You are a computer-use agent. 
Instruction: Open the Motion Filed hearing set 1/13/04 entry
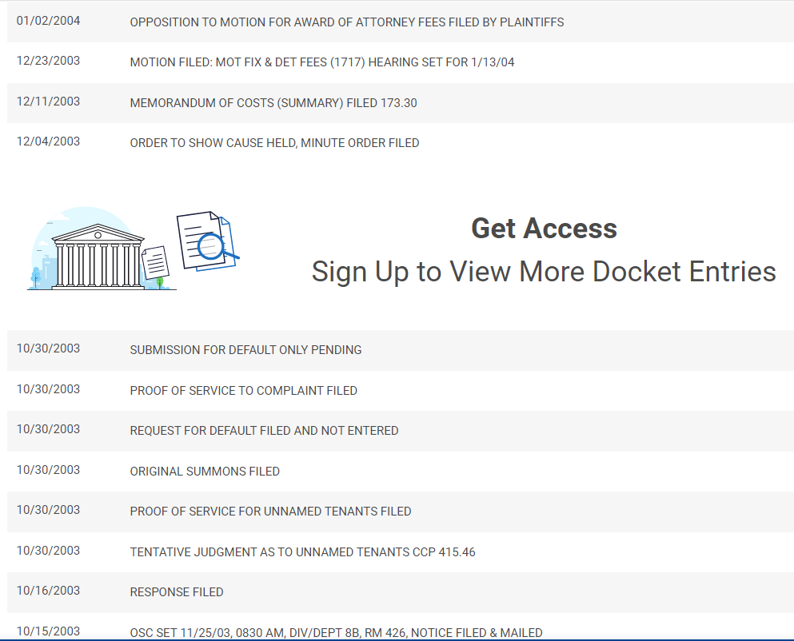(321, 62)
